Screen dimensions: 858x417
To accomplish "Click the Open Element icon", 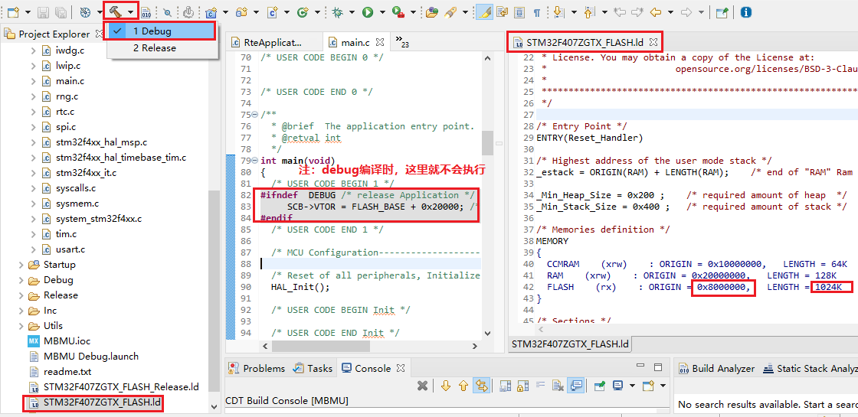I will (x=432, y=12).
